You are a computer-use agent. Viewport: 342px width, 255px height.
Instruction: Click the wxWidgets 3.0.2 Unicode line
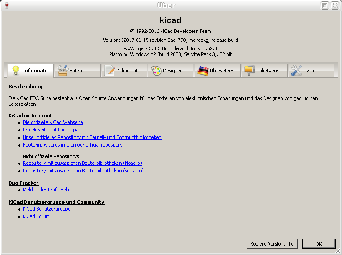tap(171, 48)
